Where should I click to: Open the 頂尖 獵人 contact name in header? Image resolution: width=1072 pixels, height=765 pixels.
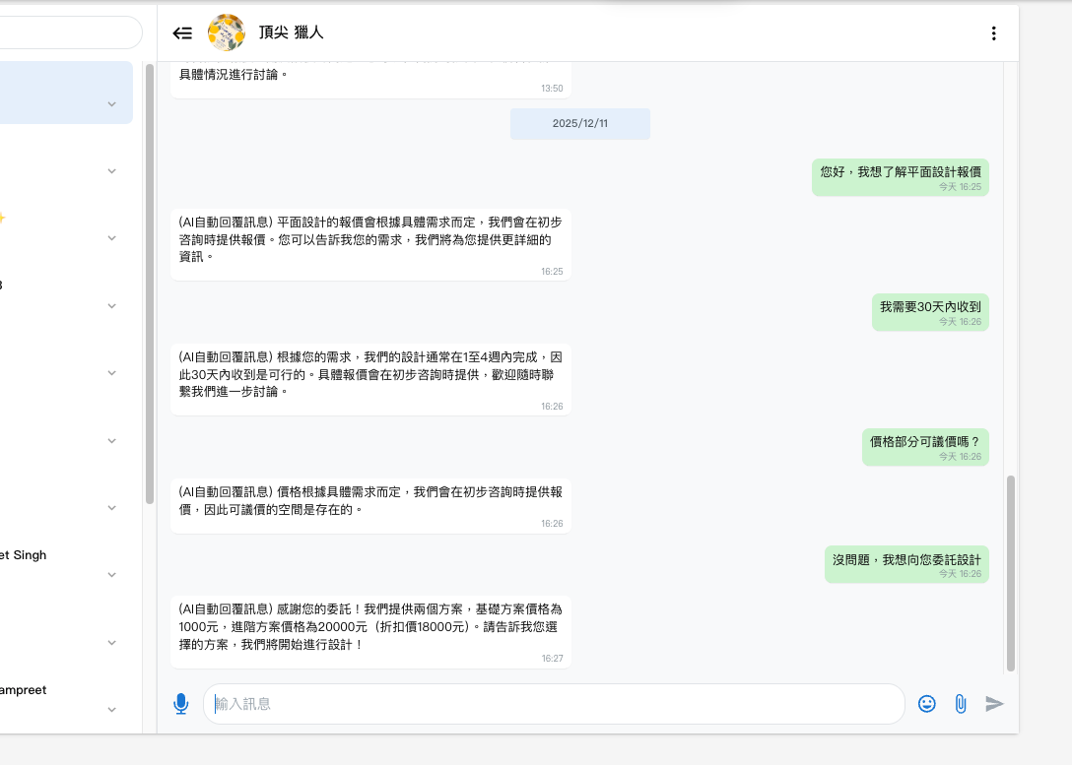point(292,32)
